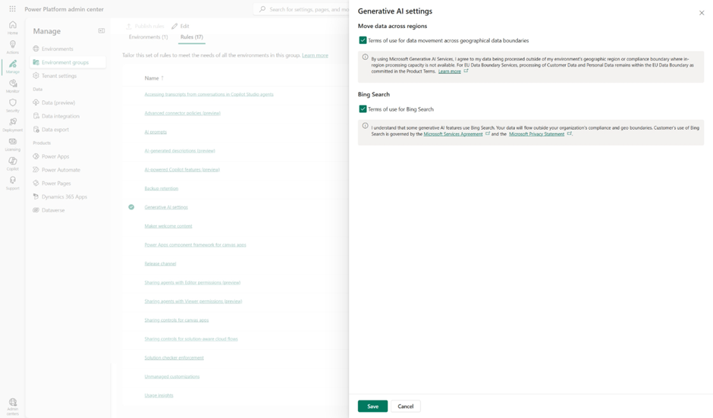713x418 pixels.
Task: Click the search settings input field
Action: pos(302,9)
